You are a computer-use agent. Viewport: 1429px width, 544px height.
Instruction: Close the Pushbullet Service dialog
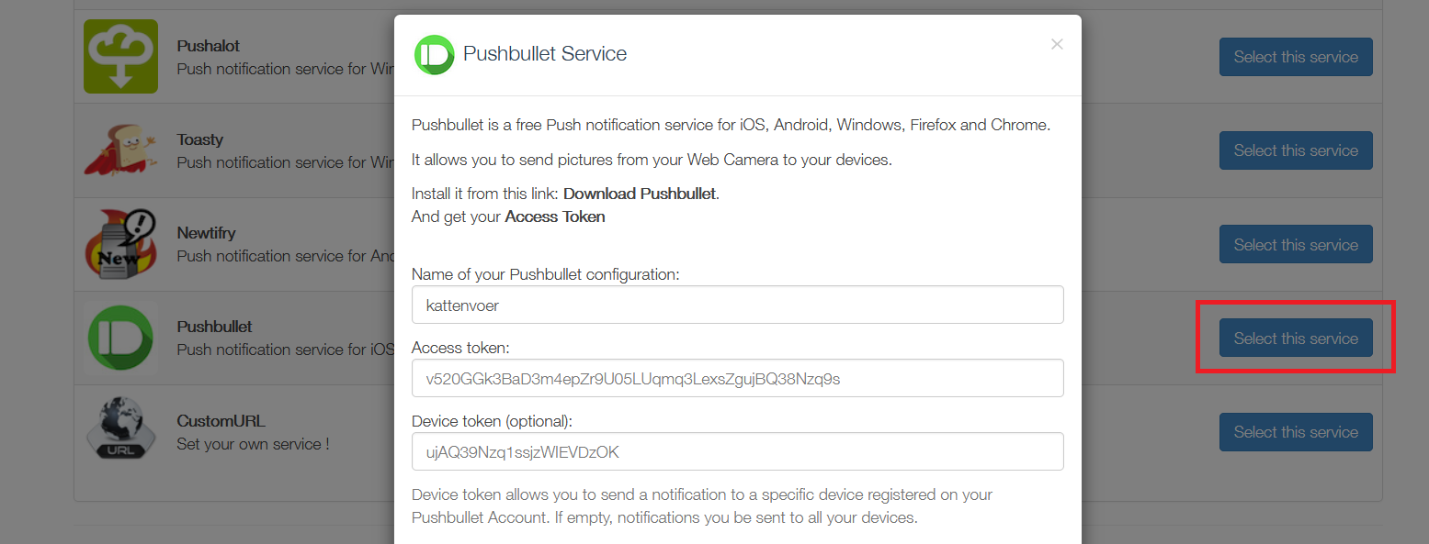tap(1056, 43)
